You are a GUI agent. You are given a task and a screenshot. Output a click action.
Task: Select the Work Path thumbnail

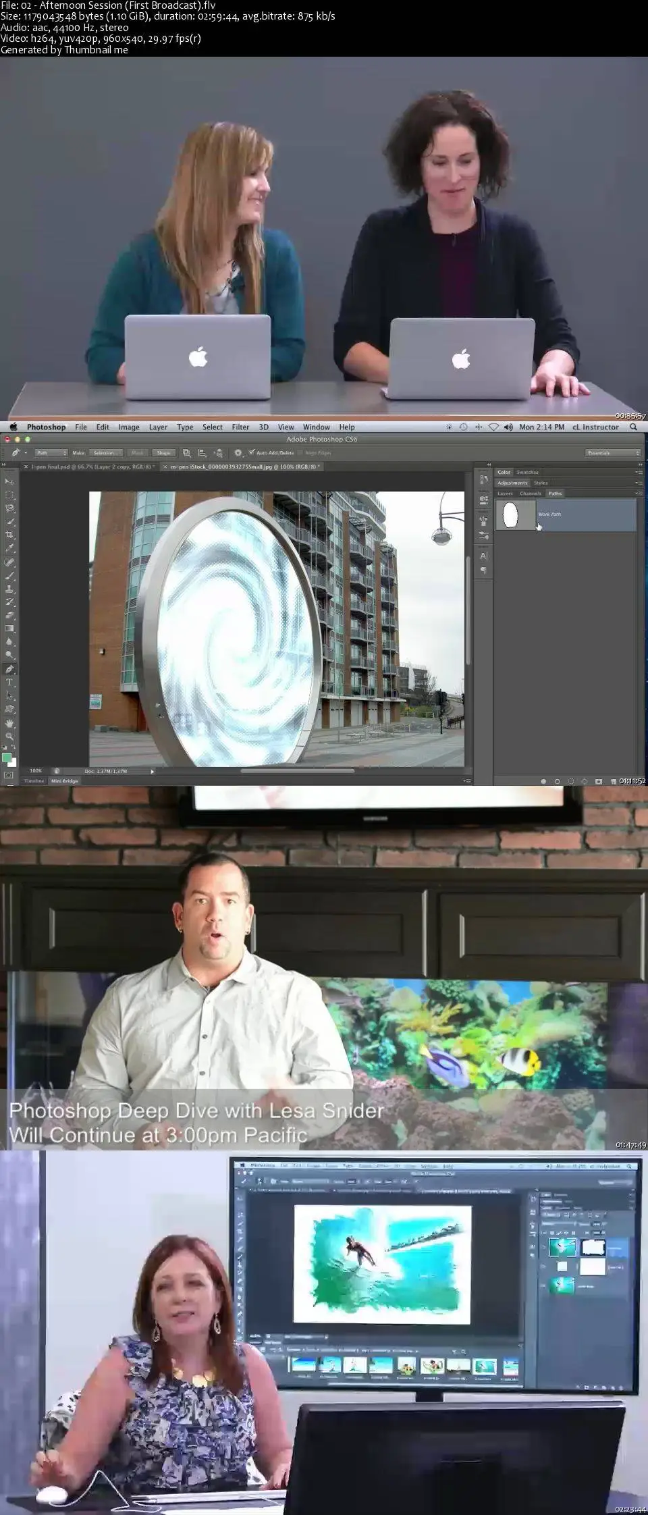pyautogui.click(x=516, y=514)
